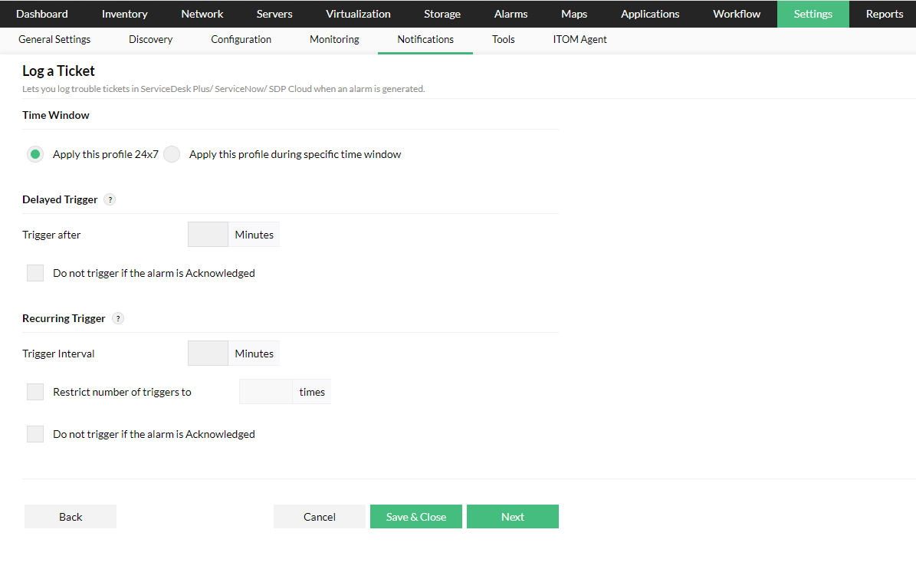Screen dimensions: 916x569
Task: Check Recurring Trigger's Do not trigger if Acknowledged
Action: (x=35, y=434)
